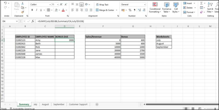Open the Calibri font name dropdown
Image resolution: width=219 pixels, height=110 pixels.
point(50,5)
